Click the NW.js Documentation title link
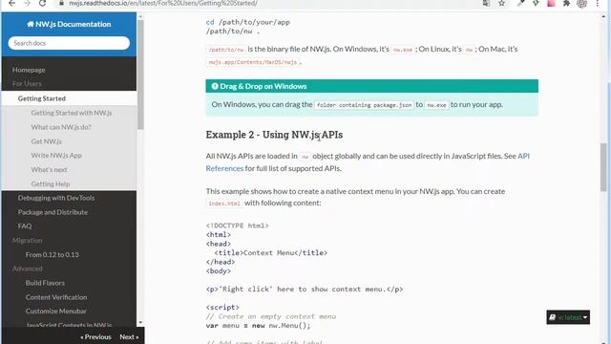 point(69,24)
